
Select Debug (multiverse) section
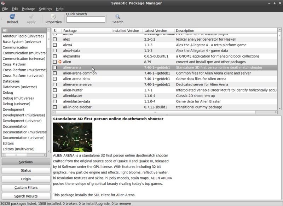point(24,98)
